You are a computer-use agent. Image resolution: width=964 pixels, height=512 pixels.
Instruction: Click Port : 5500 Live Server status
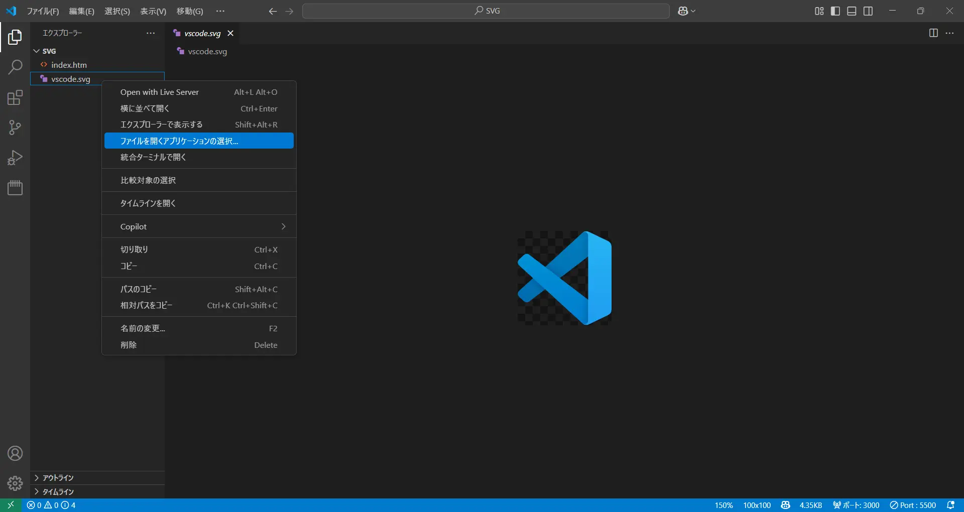pos(913,505)
